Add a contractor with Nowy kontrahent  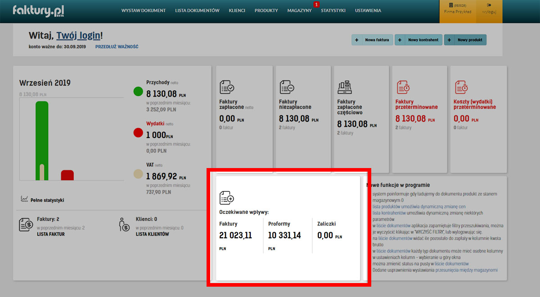(x=418, y=40)
